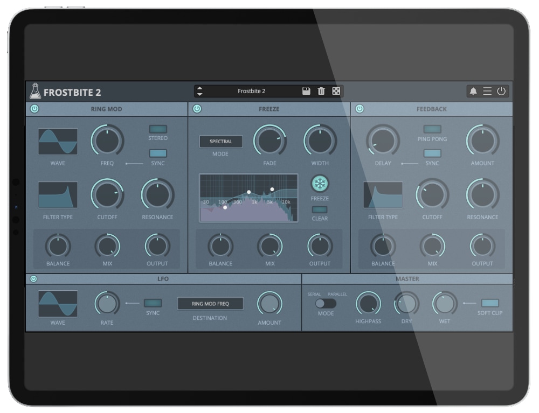Click the Ring Mod Output knob
539x413 pixels.
click(x=157, y=246)
